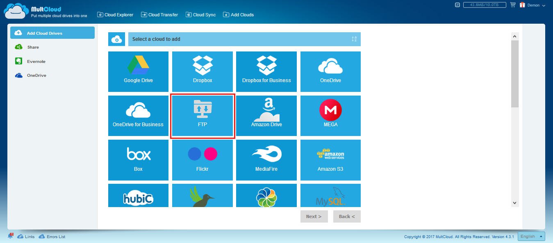The width and height of the screenshot is (553, 243).
Task: Expand the Demon account dropdown
Action: tap(536, 5)
